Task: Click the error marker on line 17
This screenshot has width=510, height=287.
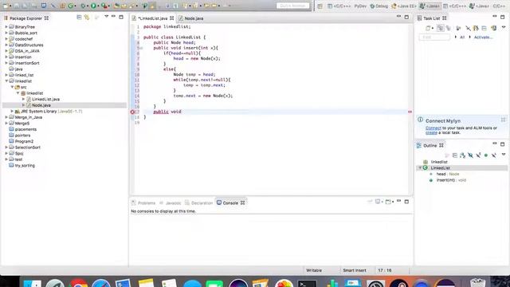Action: click(x=132, y=112)
